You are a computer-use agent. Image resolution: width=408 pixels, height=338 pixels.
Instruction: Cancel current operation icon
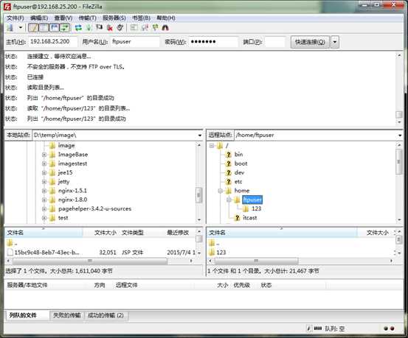99,27
